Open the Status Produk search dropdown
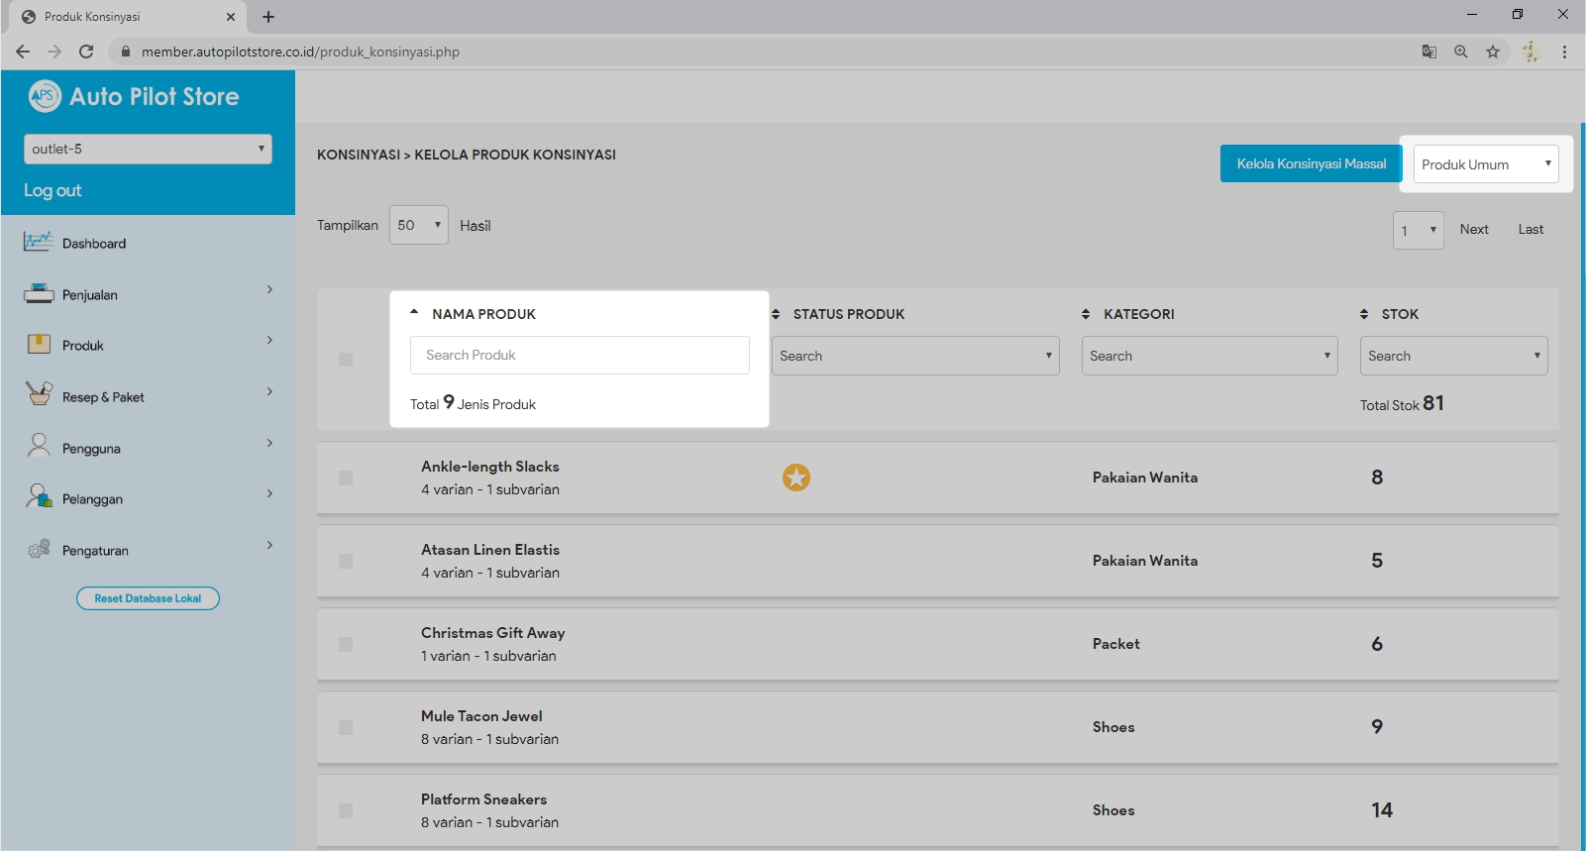 (915, 356)
